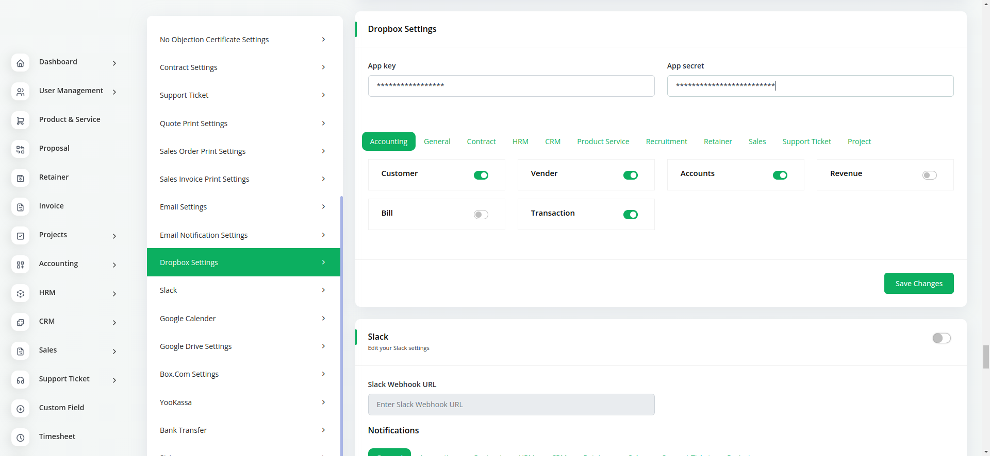The width and height of the screenshot is (990, 456).
Task: Click the page's vertical scrollbar thumb
Action: tap(986, 357)
